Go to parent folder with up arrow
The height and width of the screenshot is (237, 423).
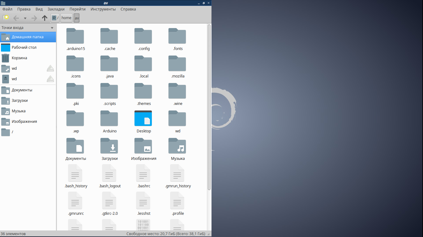(45, 18)
